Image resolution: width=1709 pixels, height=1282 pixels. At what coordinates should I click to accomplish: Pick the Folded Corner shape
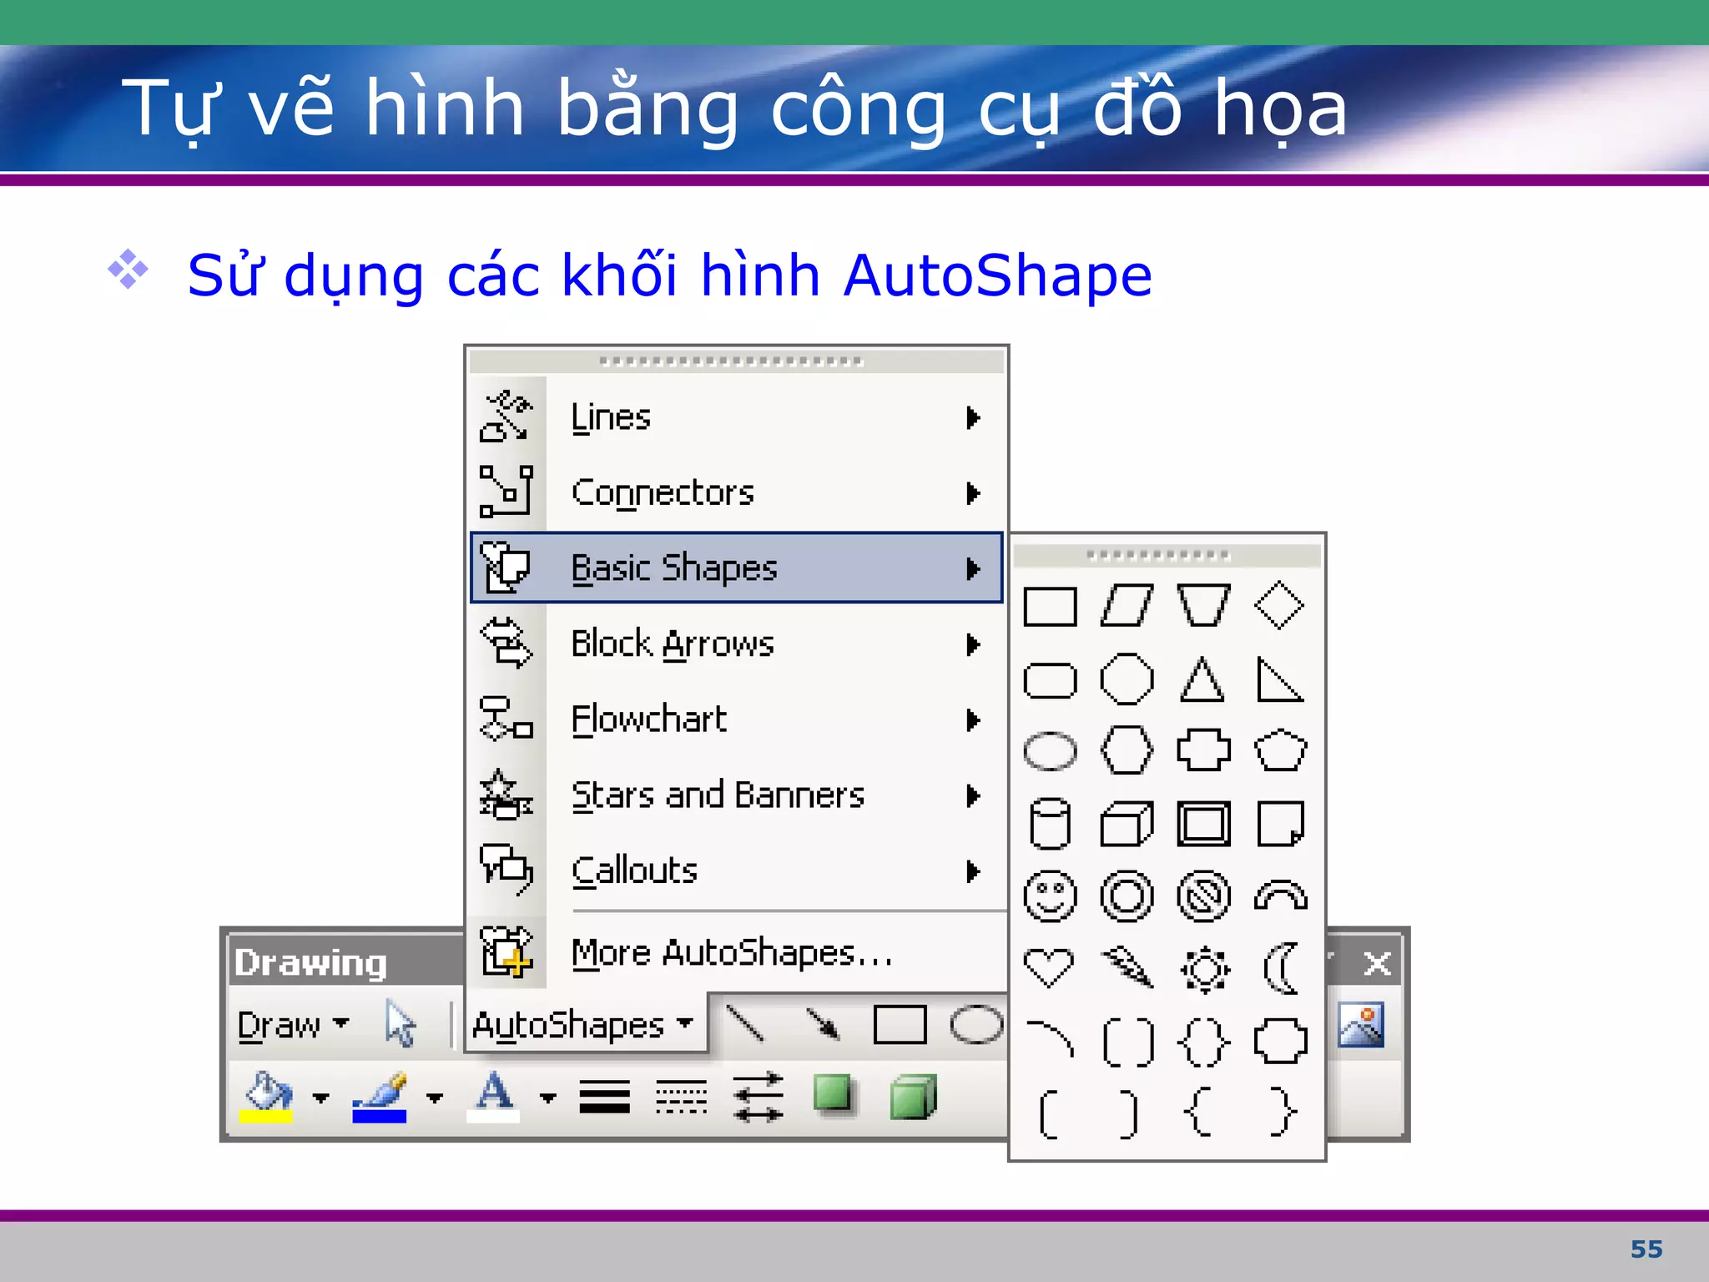1280,824
